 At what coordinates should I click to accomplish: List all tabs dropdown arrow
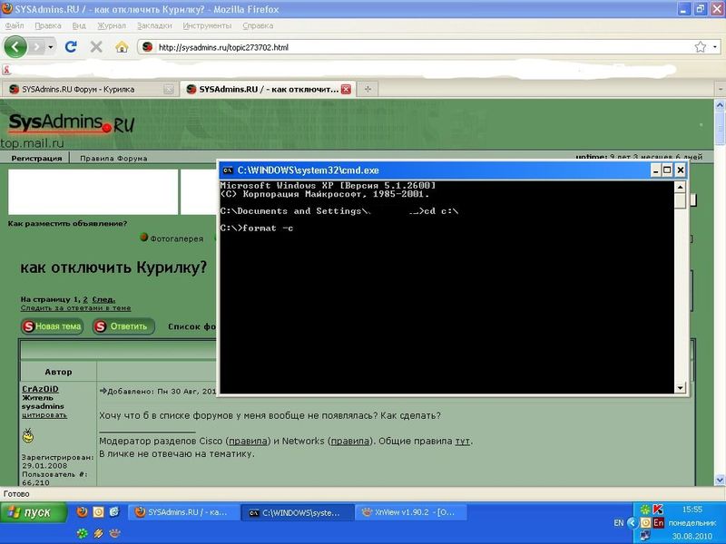click(x=720, y=89)
